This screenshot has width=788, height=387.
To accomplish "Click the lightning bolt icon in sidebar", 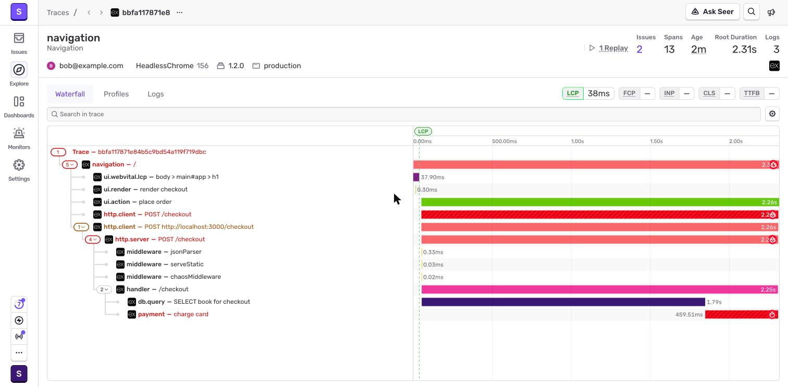I will click(x=19, y=320).
